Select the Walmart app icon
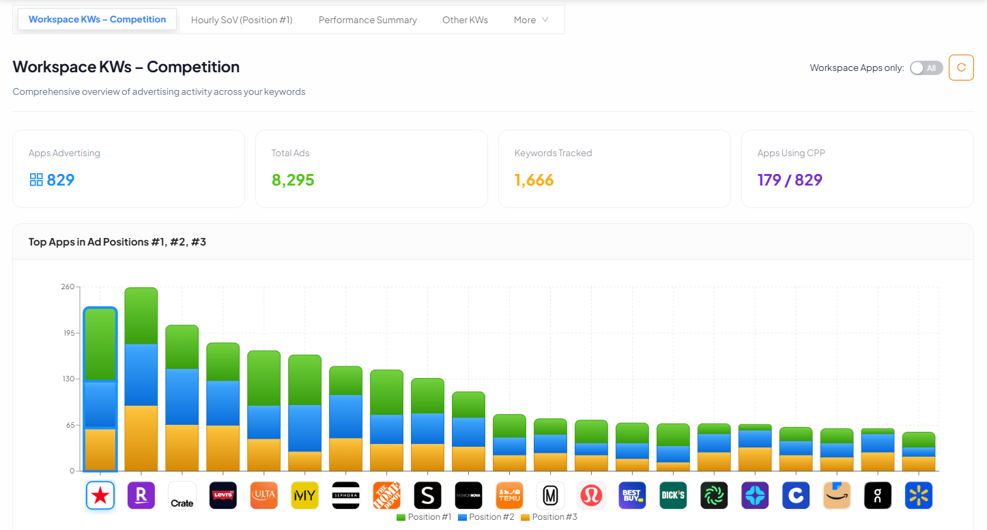 point(919,496)
